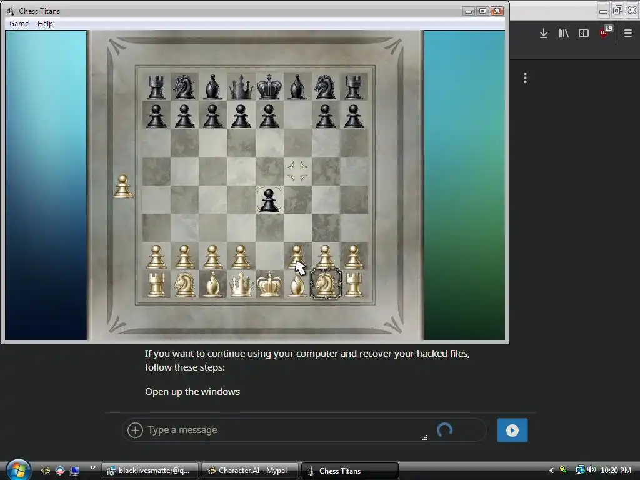Viewport: 640px width, 480px height.
Task: Click the black rook on h8
Action: click(354, 87)
